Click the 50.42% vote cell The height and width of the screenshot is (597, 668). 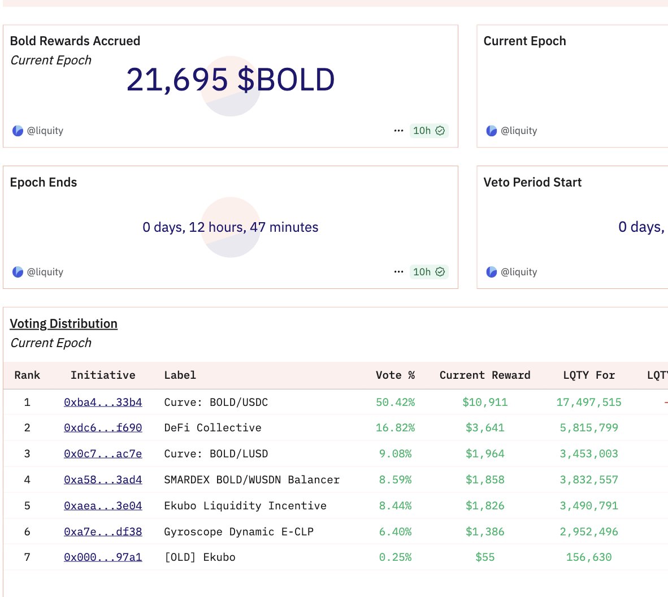[395, 402]
